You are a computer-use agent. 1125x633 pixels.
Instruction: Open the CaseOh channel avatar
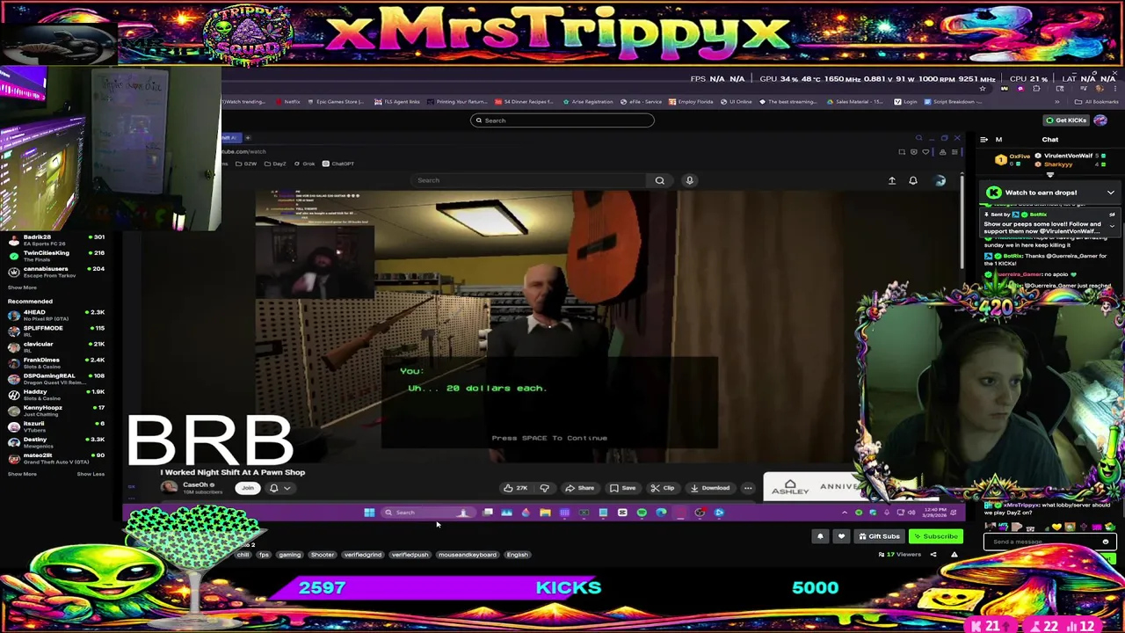point(169,487)
